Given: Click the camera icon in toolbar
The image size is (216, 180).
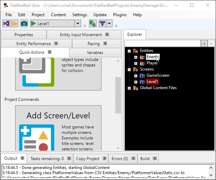Looking at the screenshot, I should point(24,23).
